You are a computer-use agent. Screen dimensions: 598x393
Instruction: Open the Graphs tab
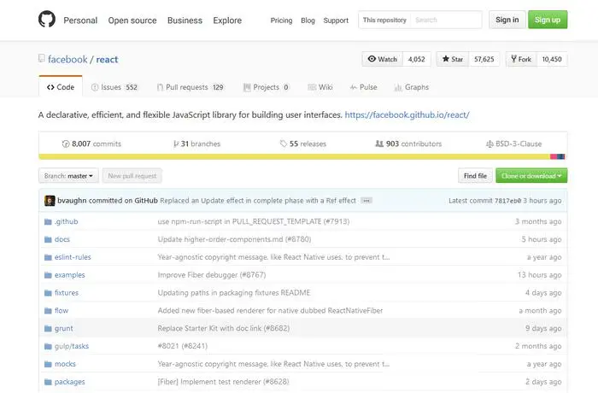[x=412, y=87]
